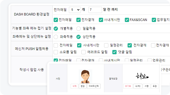Click the 메신저 PUSH 알림허용 label

tap(32, 49)
